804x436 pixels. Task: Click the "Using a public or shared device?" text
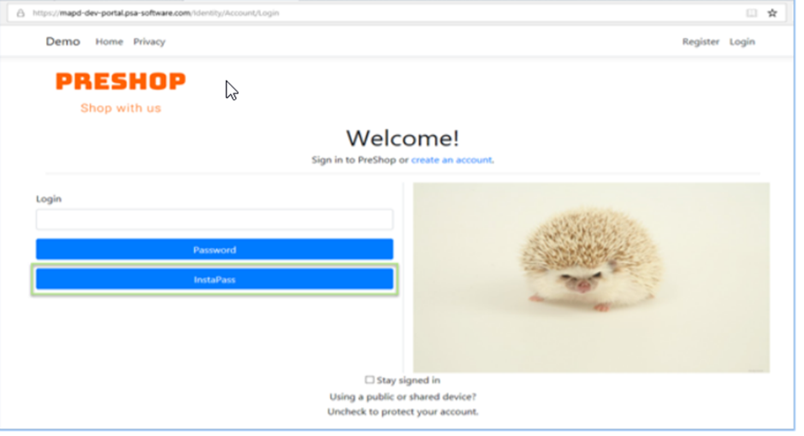tap(402, 397)
